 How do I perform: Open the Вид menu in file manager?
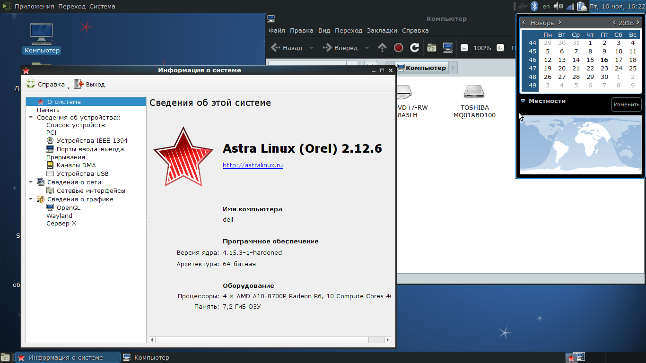click(324, 30)
